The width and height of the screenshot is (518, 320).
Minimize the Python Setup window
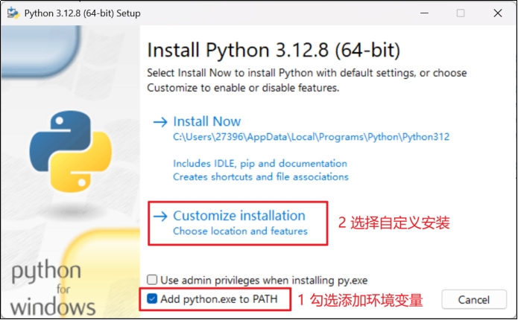point(425,13)
